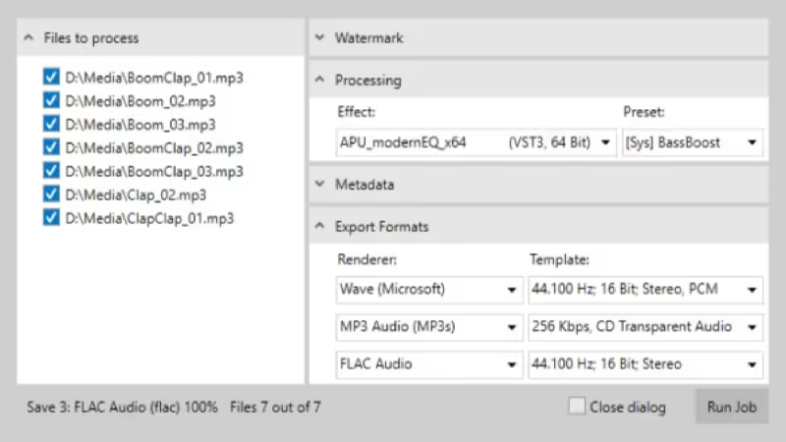This screenshot has width=786, height=442.
Task: Click the Watermark section title
Action: point(369,38)
